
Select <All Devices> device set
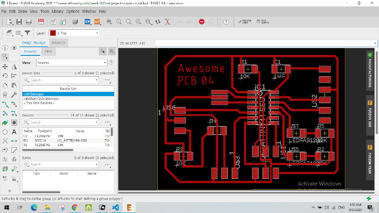pyautogui.click(x=68, y=94)
